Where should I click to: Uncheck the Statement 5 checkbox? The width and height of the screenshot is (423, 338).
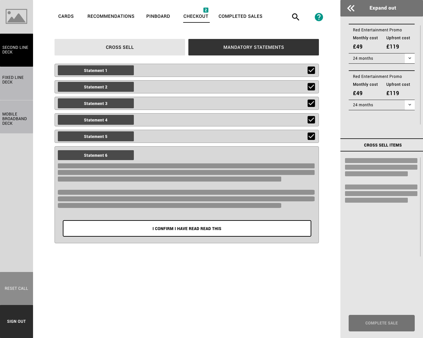311,136
